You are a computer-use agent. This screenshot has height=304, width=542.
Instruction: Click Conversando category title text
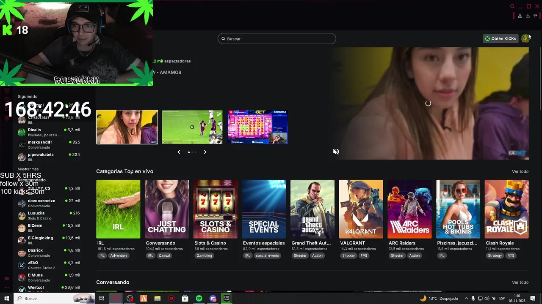(160, 243)
